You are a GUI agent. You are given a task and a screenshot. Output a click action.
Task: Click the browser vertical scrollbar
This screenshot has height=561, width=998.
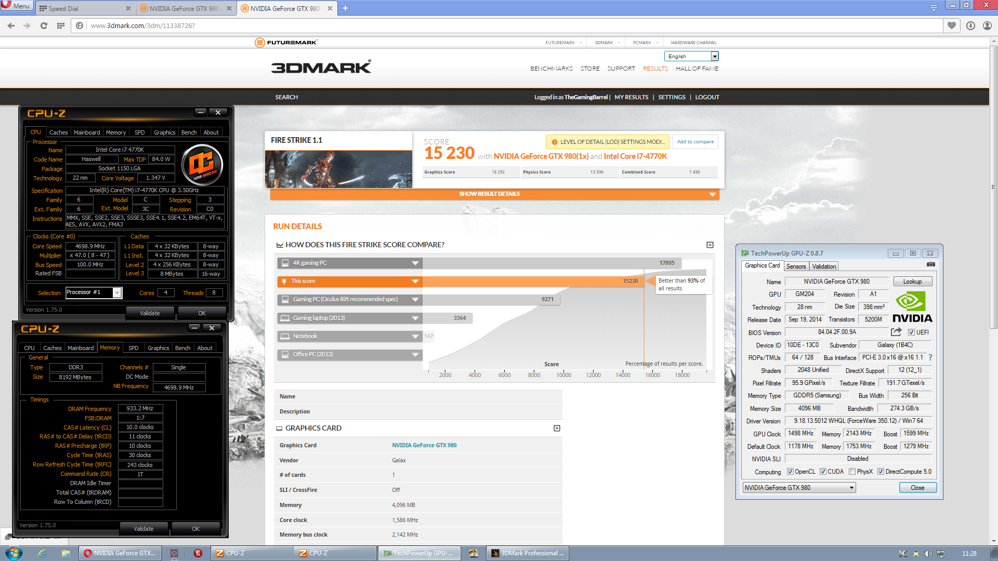993,187
